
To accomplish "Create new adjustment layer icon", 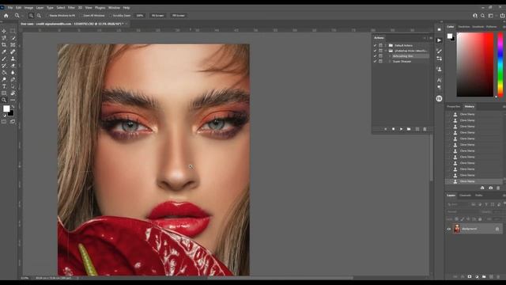I will (477, 277).
